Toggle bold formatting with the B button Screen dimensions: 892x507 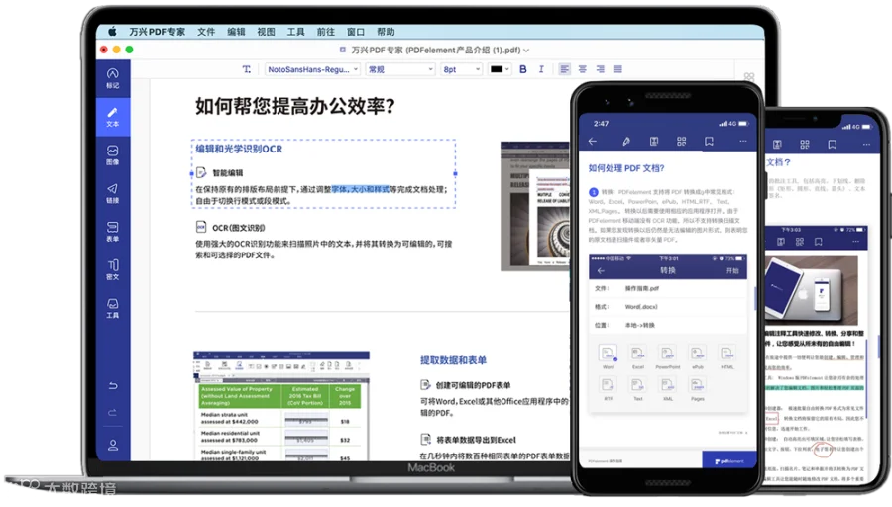point(522,69)
